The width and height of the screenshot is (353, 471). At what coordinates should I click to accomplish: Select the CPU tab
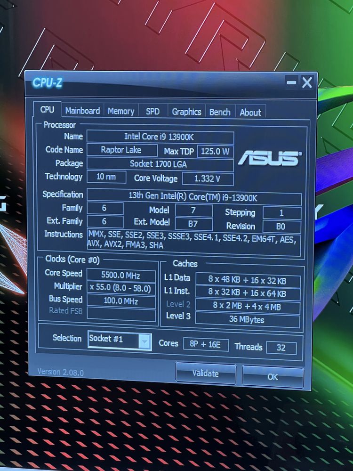pos(47,110)
